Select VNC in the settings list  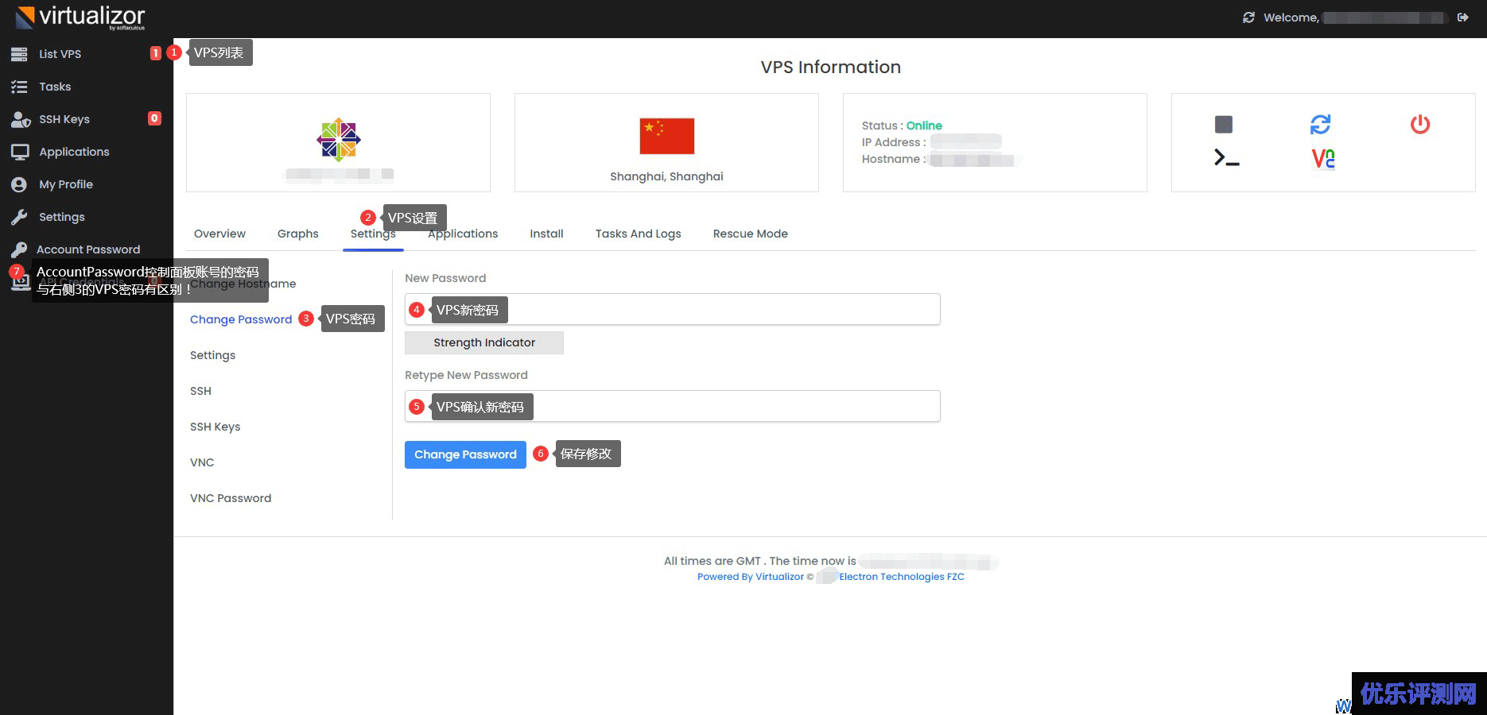[202, 462]
